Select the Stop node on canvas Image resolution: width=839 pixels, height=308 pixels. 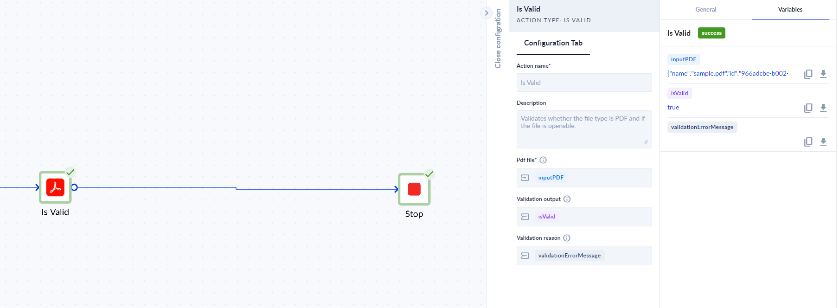(x=414, y=189)
